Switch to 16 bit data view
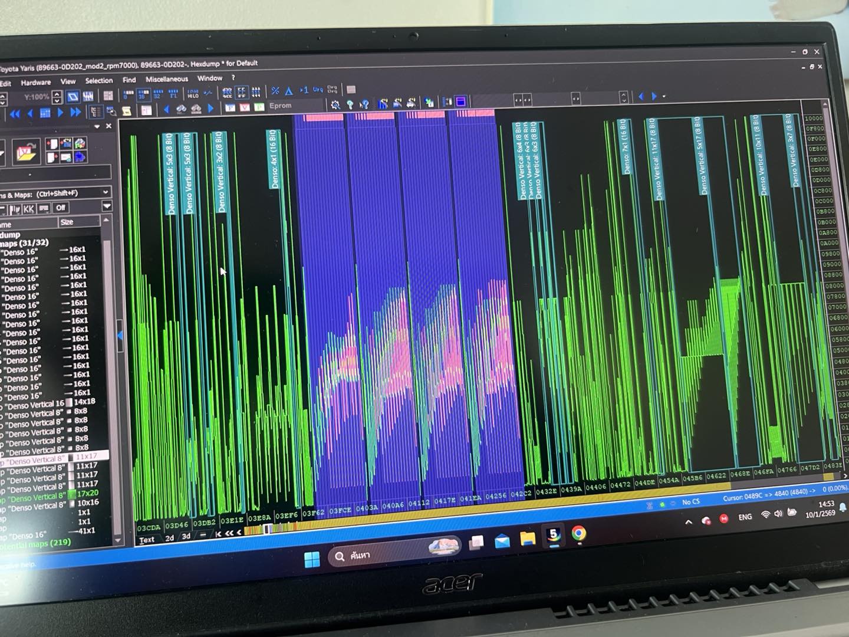The width and height of the screenshot is (849, 637). click(143, 94)
